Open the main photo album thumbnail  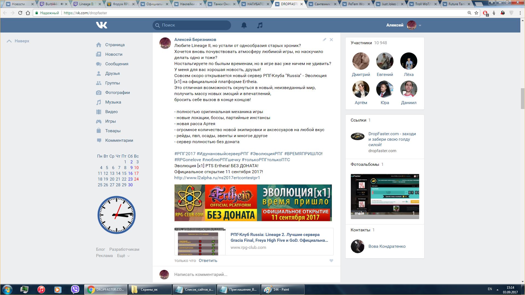tap(385, 196)
